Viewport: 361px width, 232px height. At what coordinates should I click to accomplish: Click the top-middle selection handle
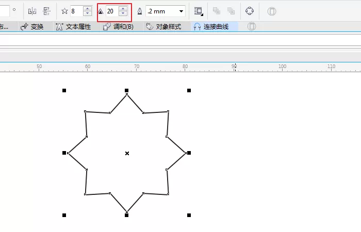coord(127,90)
